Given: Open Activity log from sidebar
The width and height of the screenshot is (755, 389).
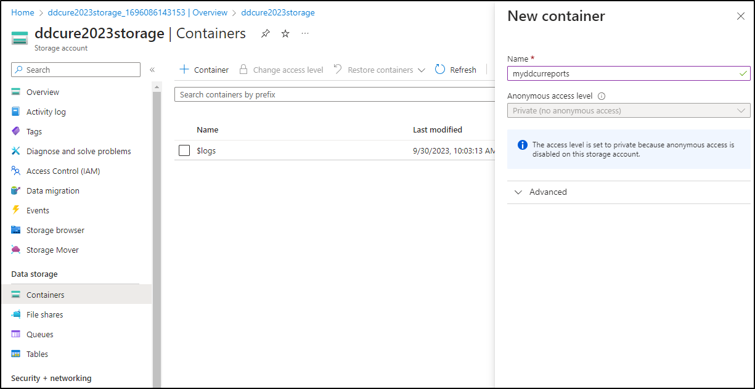Looking at the screenshot, I should pos(46,112).
